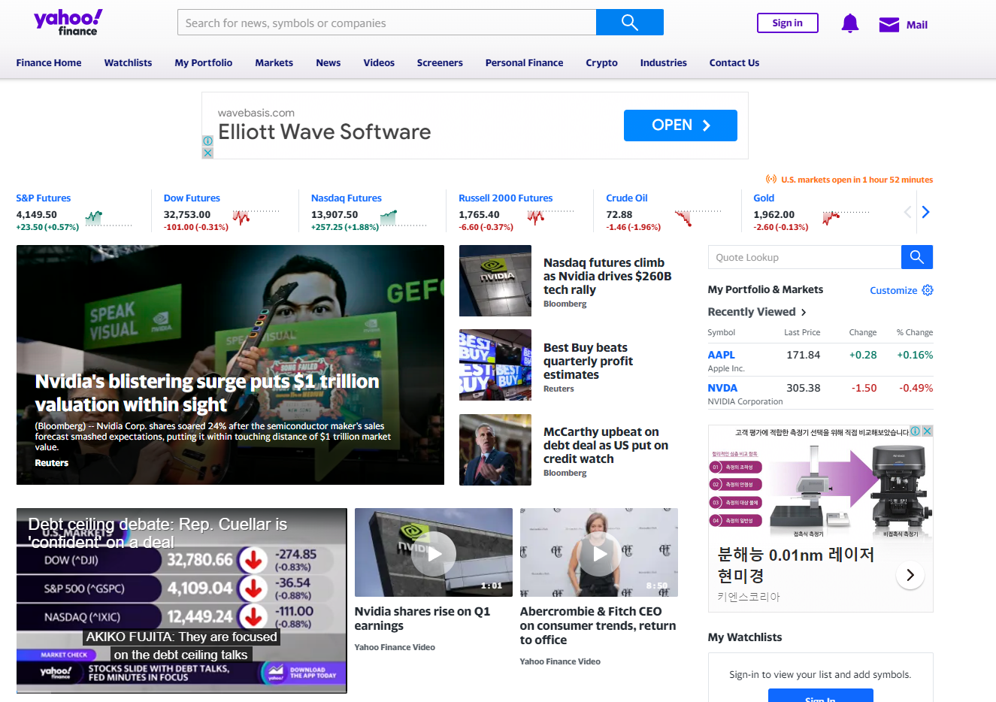Show previous market tickers with left arrow

point(907,212)
